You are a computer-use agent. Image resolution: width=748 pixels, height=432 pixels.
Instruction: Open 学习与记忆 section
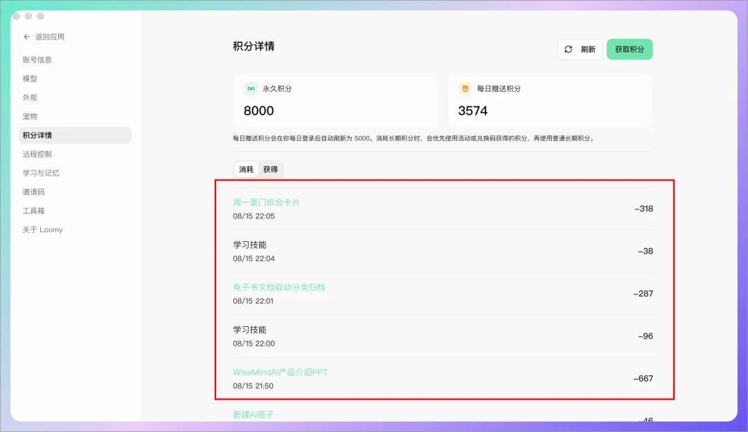[x=75, y=173]
